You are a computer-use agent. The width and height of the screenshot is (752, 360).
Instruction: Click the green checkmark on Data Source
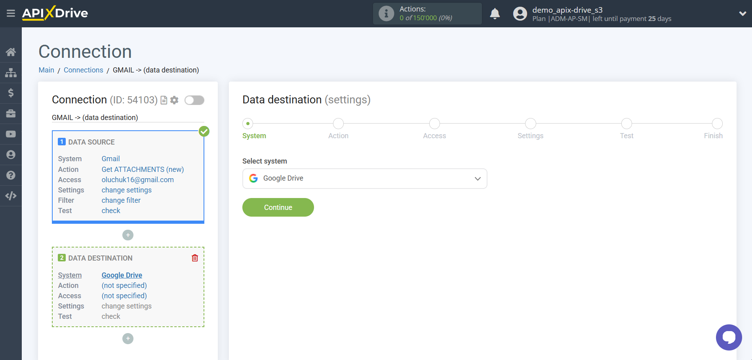(204, 131)
